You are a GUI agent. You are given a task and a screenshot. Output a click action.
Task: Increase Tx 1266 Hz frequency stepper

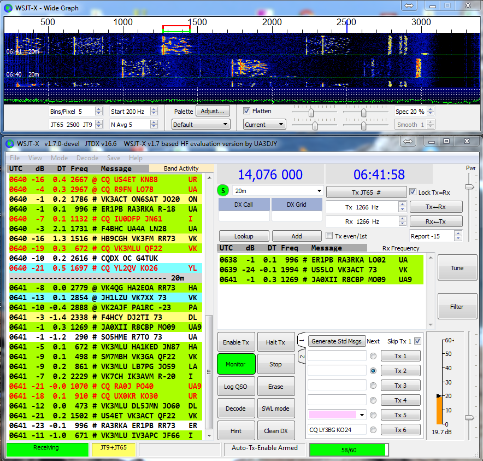[402, 205]
